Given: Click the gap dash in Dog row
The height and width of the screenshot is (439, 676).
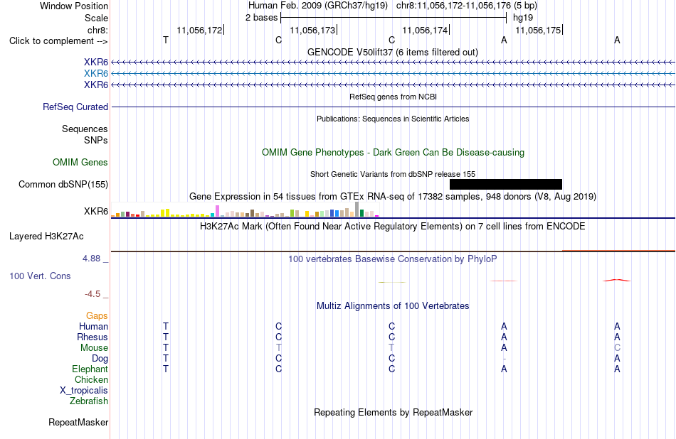Looking at the screenshot, I should click(x=504, y=359).
